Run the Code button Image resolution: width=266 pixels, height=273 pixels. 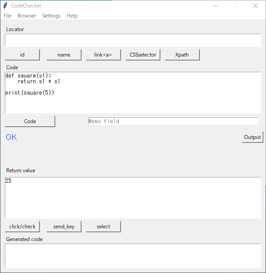pos(30,121)
